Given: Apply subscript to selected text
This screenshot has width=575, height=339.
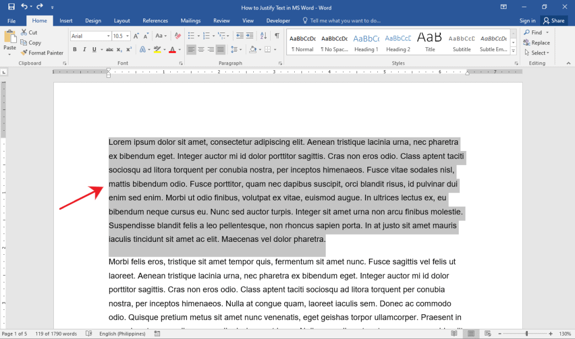Looking at the screenshot, I should coord(118,49).
